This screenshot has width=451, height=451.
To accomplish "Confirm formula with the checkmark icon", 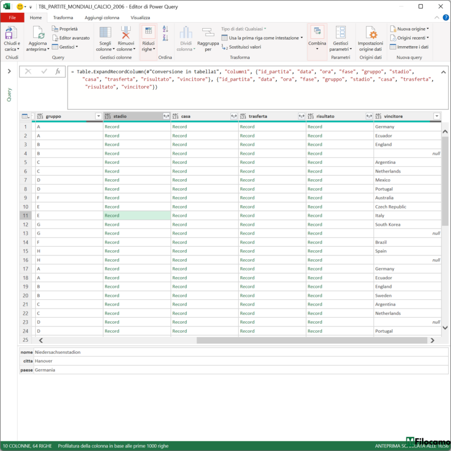I will point(44,71).
